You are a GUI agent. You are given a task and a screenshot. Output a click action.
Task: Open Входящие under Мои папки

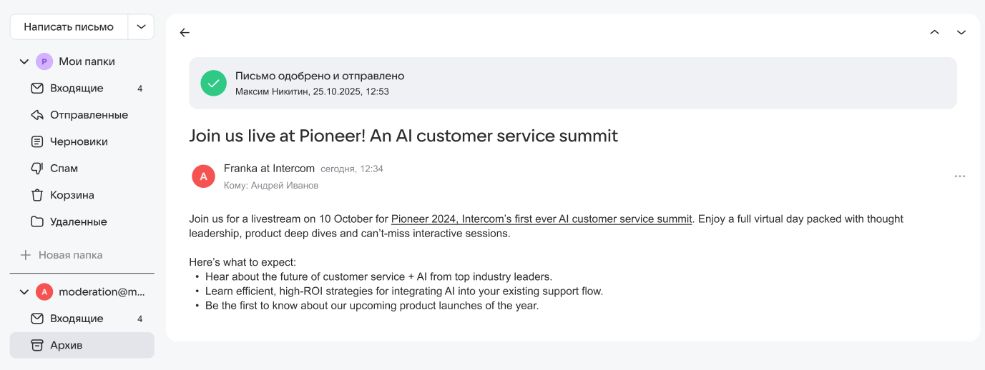coord(77,89)
